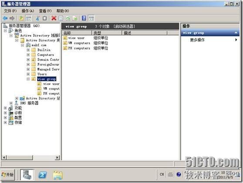Click the Back arrow toolbar icon

pyautogui.click(x=5, y=18)
